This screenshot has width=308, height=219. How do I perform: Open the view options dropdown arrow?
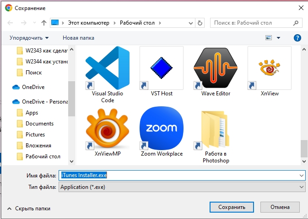(278, 38)
